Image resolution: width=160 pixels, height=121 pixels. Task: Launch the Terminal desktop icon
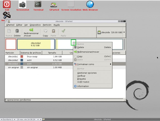pos(38,4)
